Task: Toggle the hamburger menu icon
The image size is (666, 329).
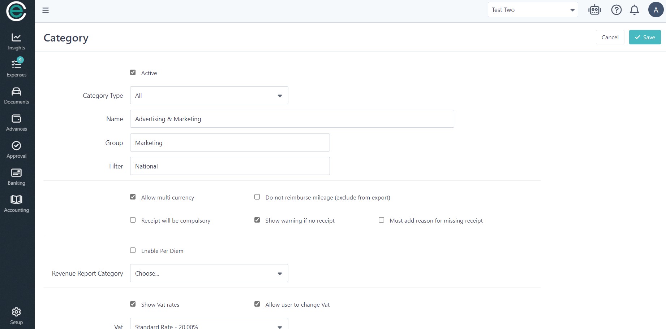Action: point(46,10)
